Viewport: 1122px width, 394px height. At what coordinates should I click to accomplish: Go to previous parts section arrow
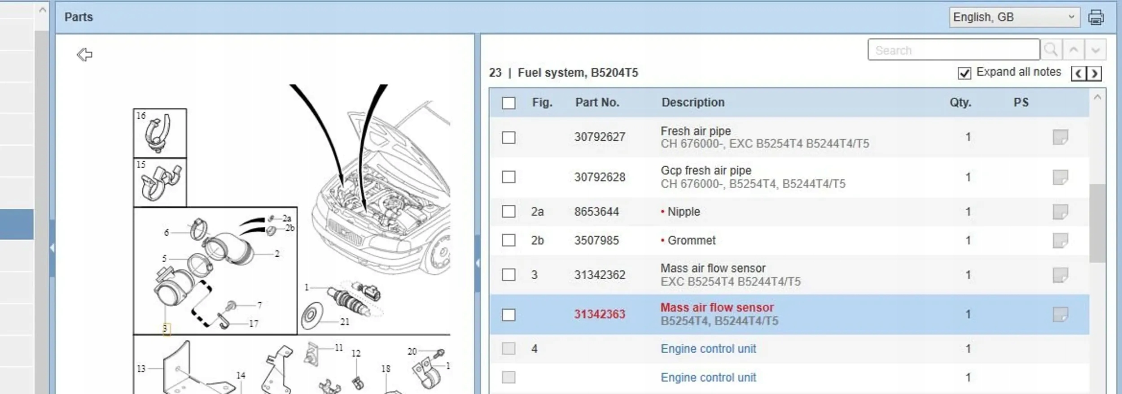click(1079, 74)
